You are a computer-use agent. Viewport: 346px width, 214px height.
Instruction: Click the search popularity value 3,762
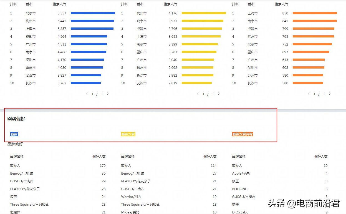62,83
